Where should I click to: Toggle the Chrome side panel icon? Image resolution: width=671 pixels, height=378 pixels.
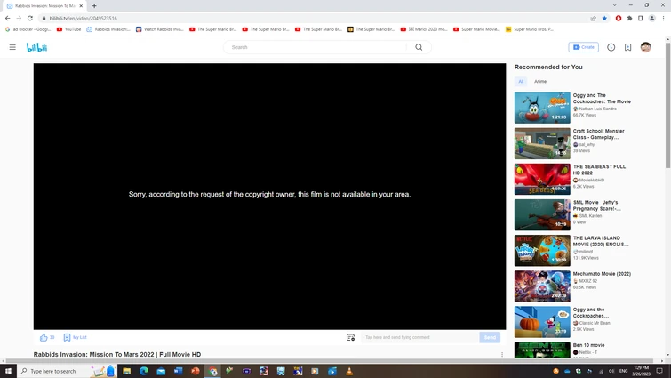click(641, 19)
